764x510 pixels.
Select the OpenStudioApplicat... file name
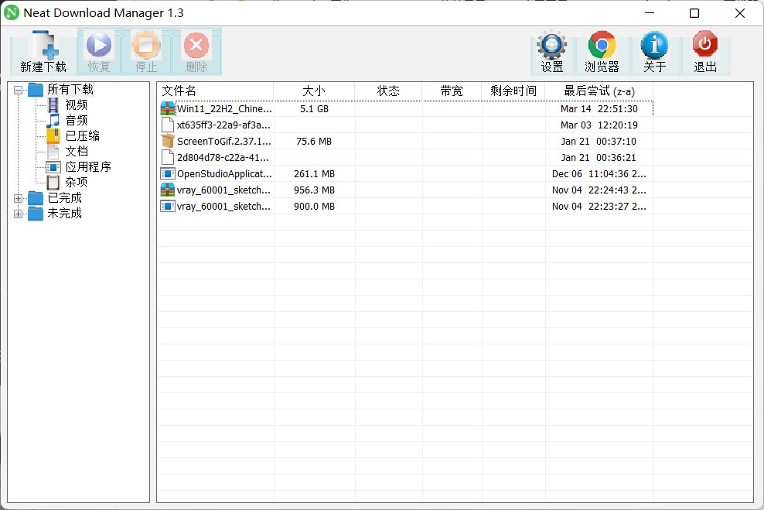[224, 173]
